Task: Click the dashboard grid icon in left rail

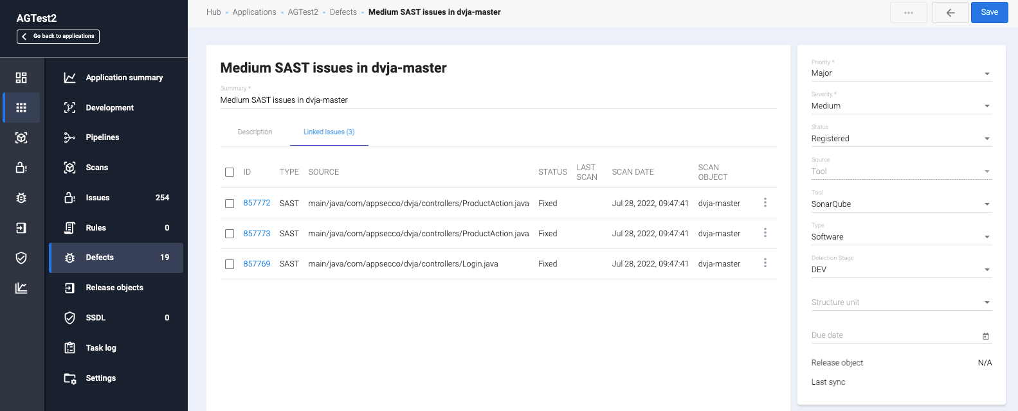Action: (21, 78)
